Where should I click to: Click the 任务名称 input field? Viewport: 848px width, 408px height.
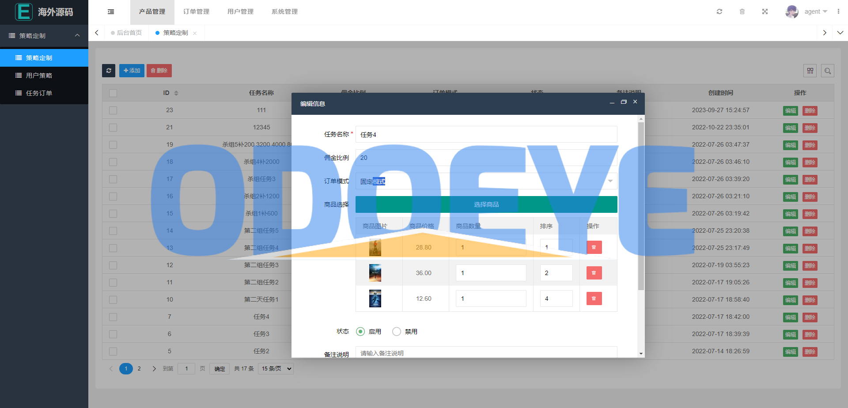[x=486, y=134]
